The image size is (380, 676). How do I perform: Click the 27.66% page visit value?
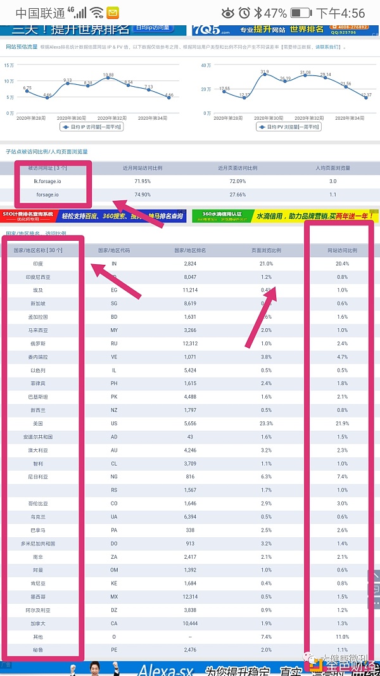coord(237,195)
